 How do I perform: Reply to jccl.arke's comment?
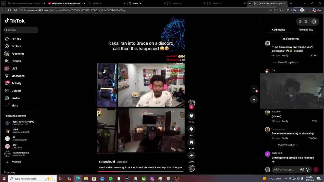[x=285, y=121]
